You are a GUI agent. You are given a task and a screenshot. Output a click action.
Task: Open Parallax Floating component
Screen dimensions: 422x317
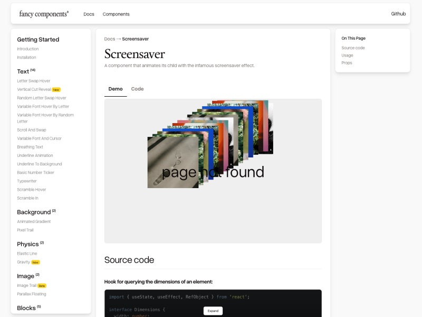pyautogui.click(x=32, y=294)
